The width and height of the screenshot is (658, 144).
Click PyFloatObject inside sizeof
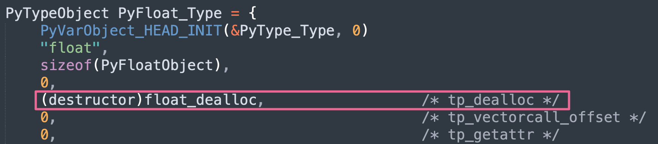tap(157, 65)
